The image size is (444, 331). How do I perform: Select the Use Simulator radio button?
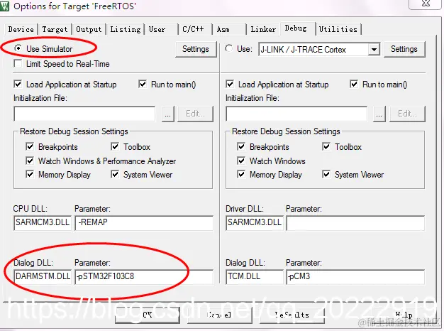18,48
